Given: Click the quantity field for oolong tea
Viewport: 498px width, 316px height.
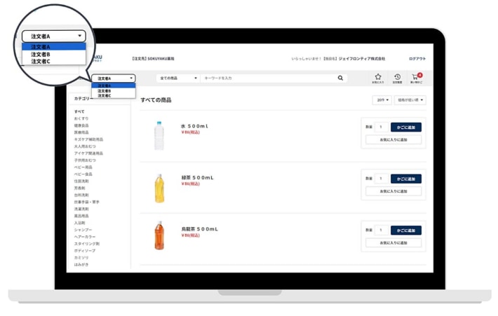Looking at the screenshot, I should (x=381, y=230).
